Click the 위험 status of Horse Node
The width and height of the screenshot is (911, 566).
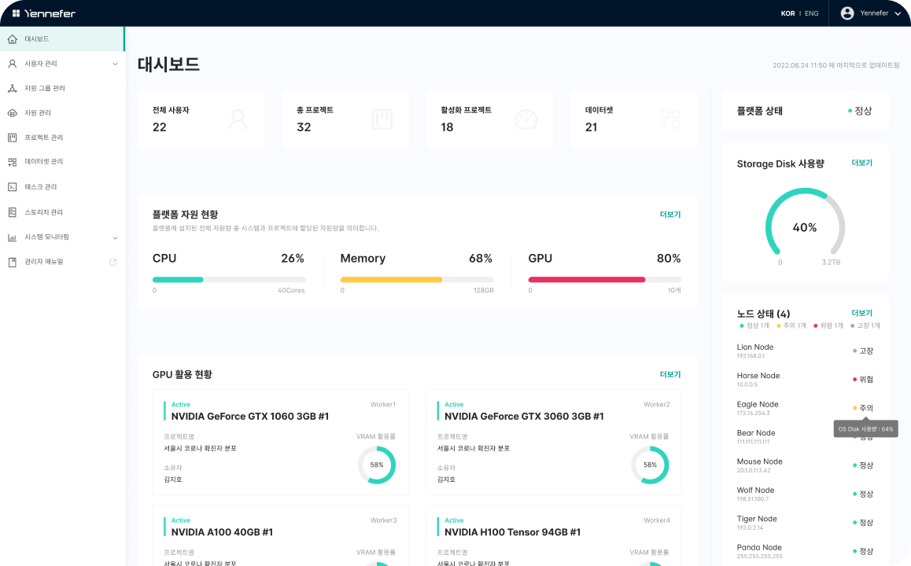(x=863, y=379)
